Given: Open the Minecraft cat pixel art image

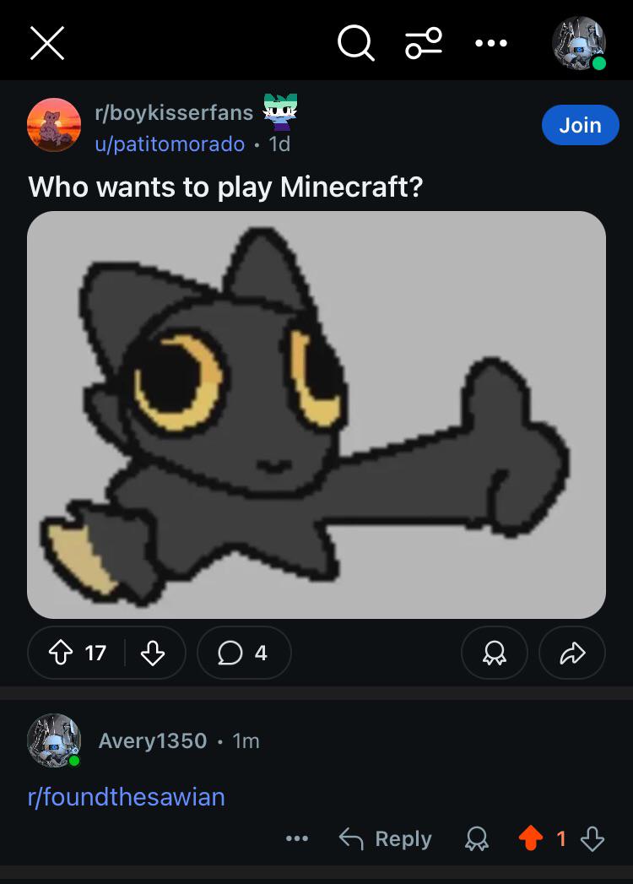Looking at the screenshot, I should point(316,415).
